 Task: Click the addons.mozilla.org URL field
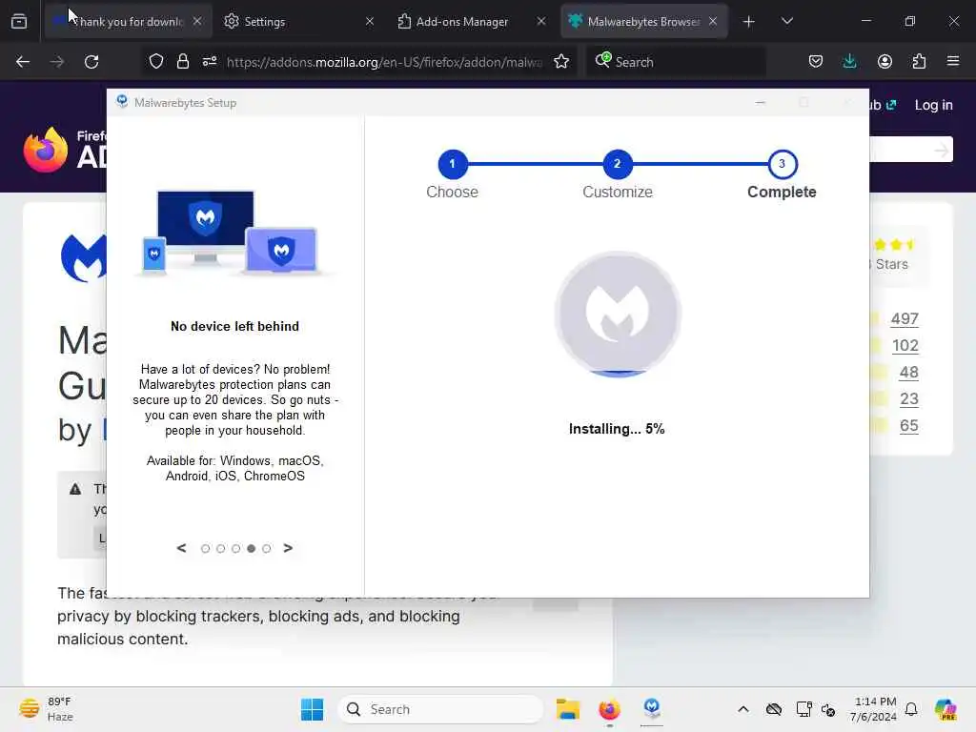pos(385,62)
